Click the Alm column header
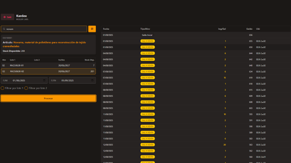Image resolution: width=291 pixels, height=163 pixels. [4, 60]
